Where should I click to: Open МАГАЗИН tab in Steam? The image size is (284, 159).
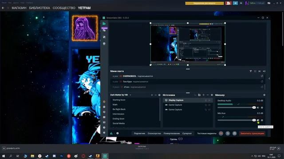click(19, 8)
